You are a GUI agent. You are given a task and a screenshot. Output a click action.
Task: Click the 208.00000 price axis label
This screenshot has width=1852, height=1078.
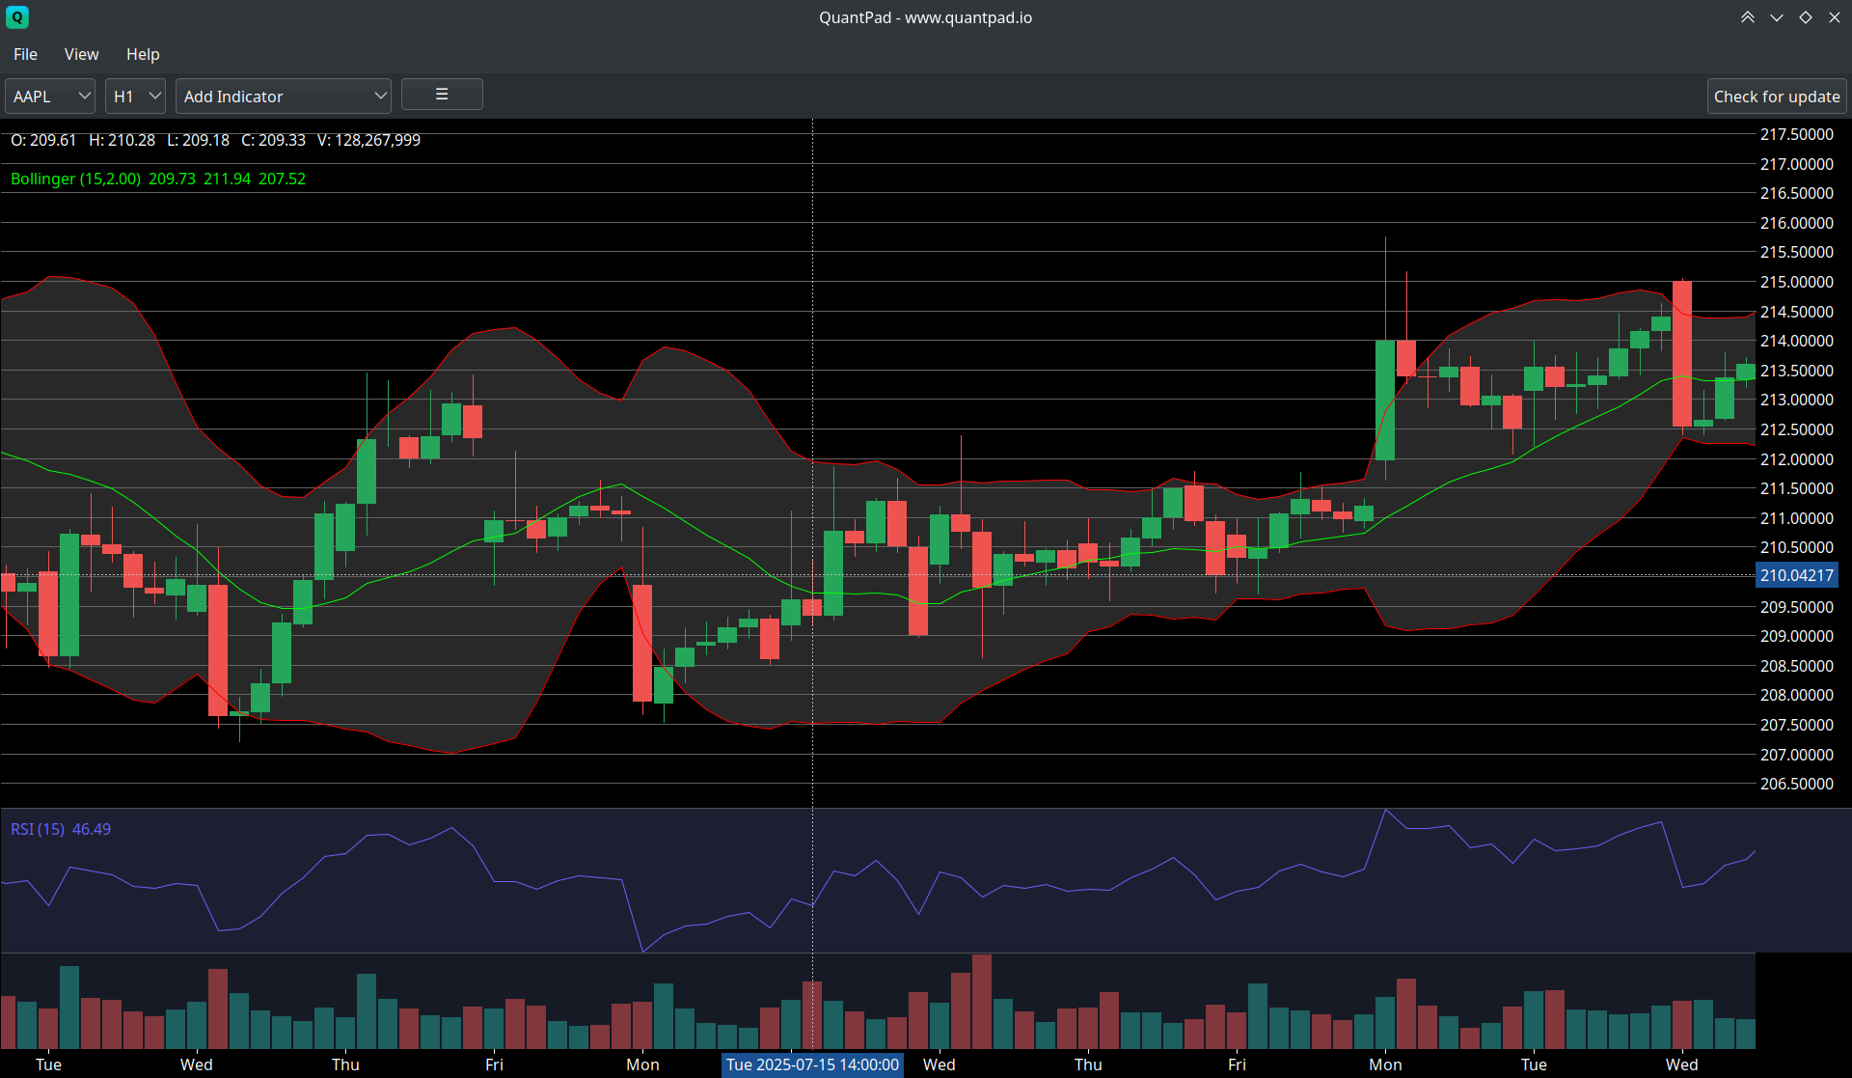[x=1796, y=695]
